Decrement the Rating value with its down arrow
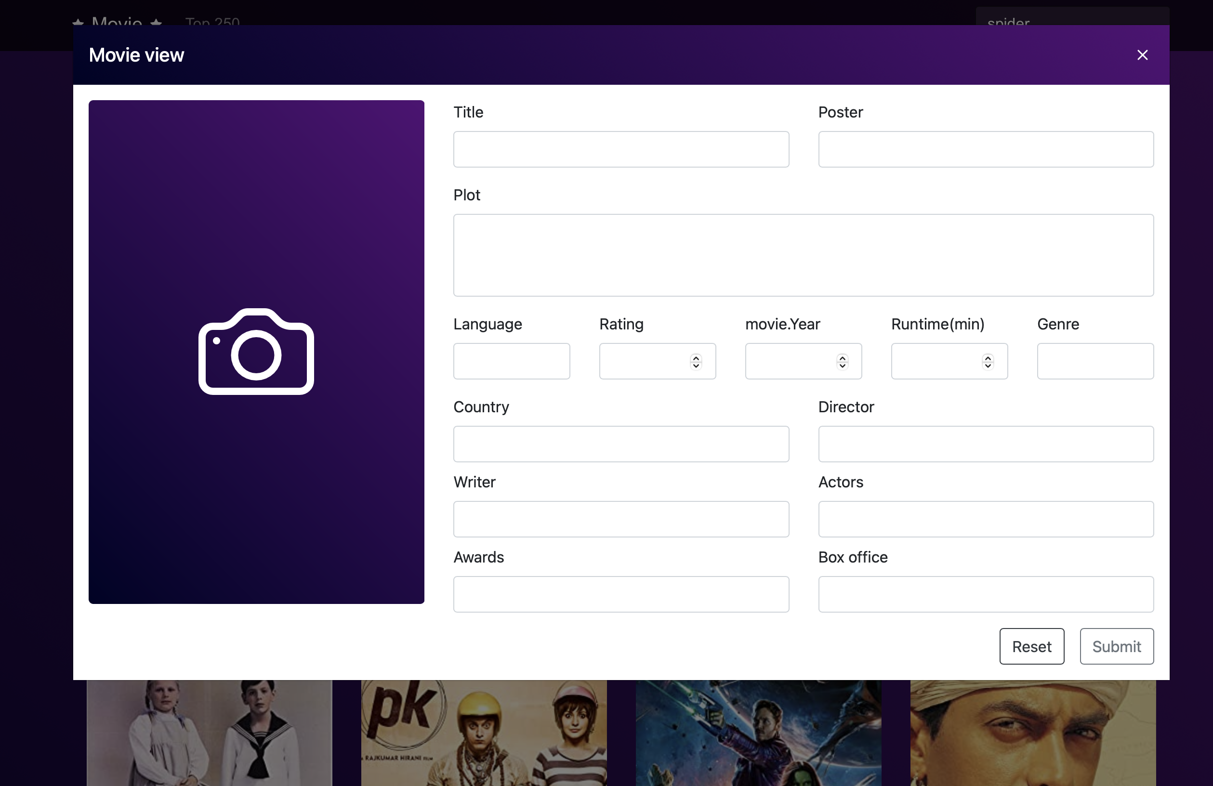1213x786 pixels. click(x=697, y=366)
